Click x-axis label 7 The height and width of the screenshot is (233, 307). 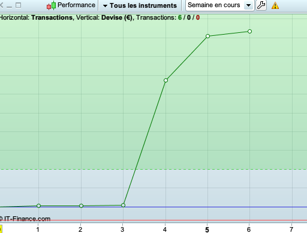(291, 229)
